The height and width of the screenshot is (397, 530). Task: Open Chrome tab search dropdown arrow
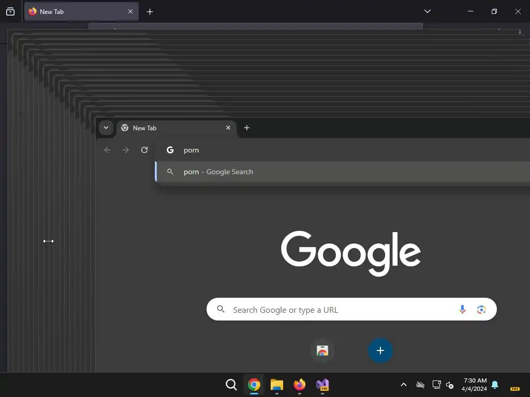pyautogui.click(x=106, y=128)
